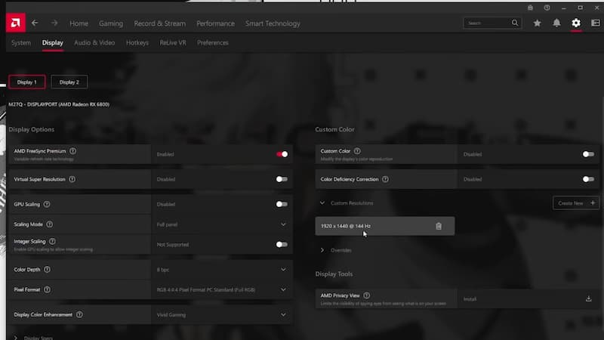The height and width of the screenshot is (340, 604).
Task: Expand the Overrides section
Action: coord(322,250)
